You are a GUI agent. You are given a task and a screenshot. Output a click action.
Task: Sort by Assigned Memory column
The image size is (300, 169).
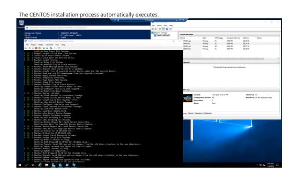[x=233, y=38]
